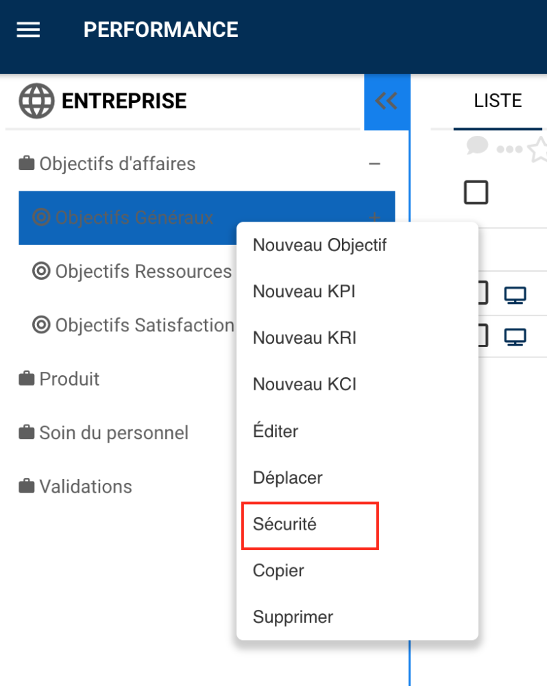Viewport: 547px width, 686px height.
Task: Collapse the Objectifs d'affaires tree node
Action: [374, 164]
